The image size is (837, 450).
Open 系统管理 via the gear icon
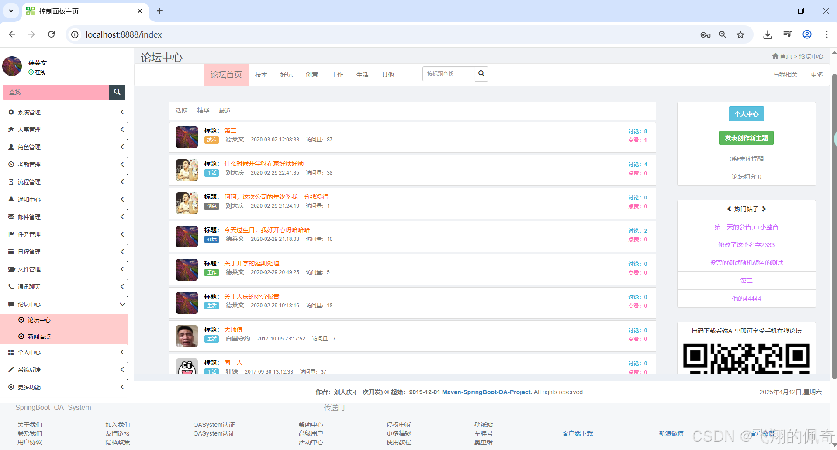click(11, 112)
